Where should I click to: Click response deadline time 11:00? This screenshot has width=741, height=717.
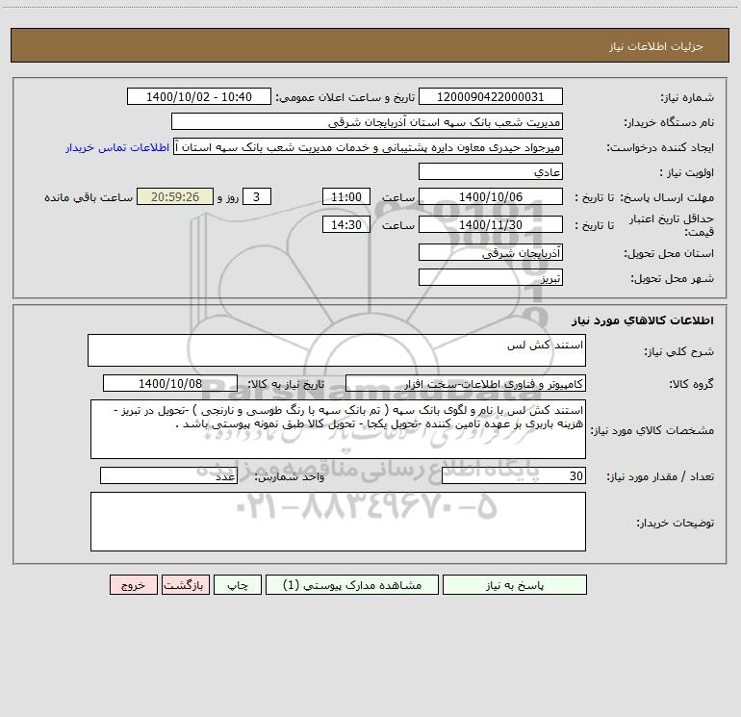pos(345,196)
